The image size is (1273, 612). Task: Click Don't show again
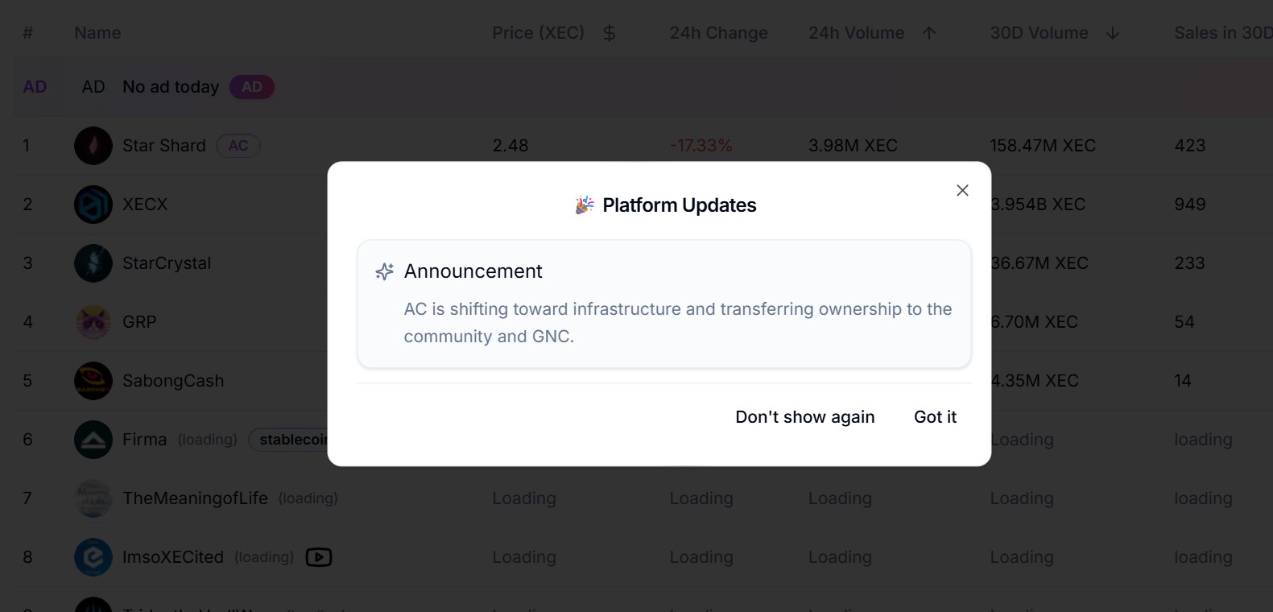pos(804,417)
